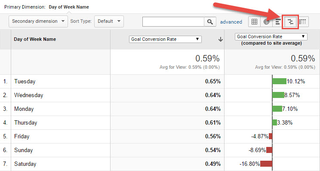Open the Sort Type Default dropdown

click(109, 21)
